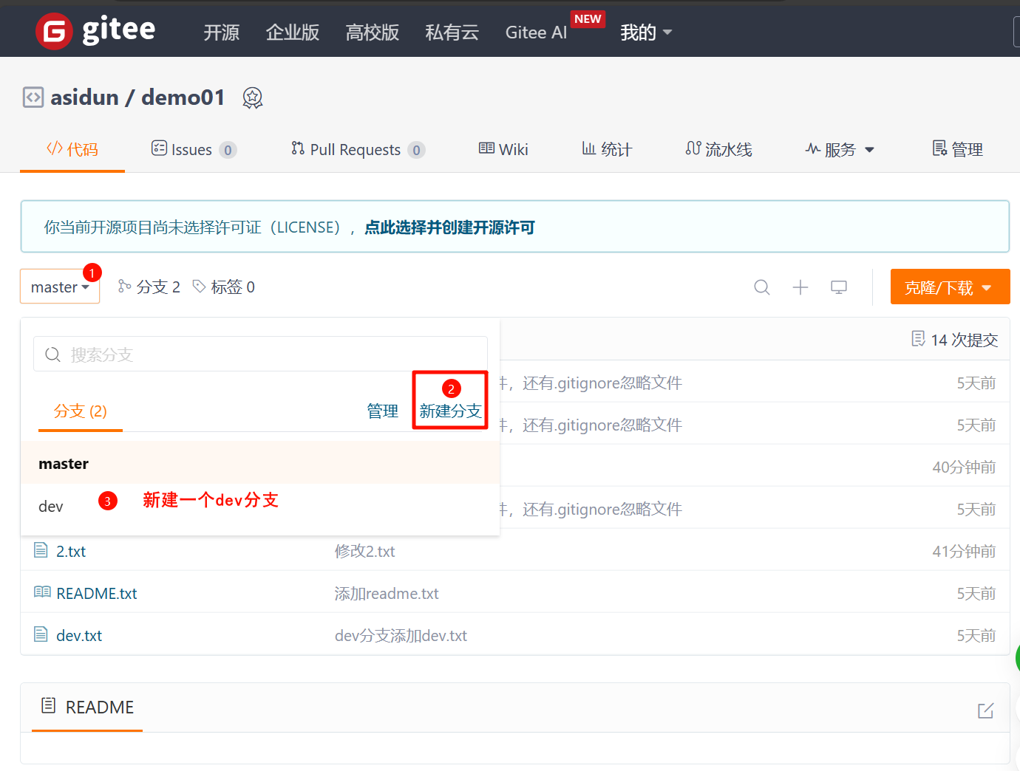
Task: Click the 分支 2 link
Action: (149, 287)
